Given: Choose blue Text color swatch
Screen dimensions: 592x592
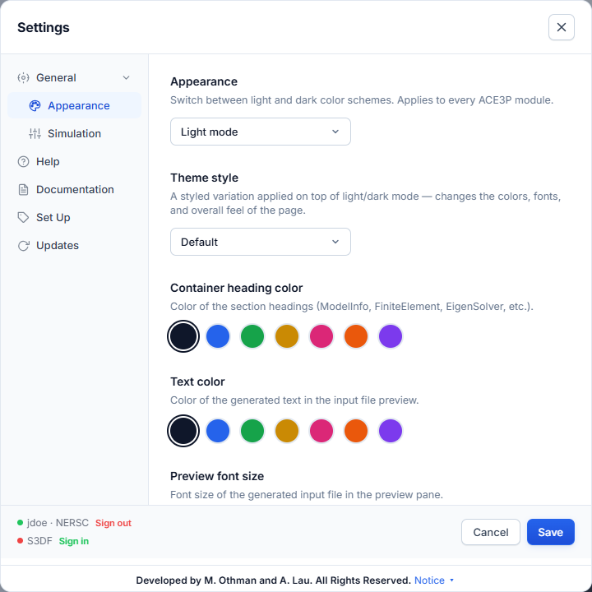Looking at the screenshot, I should tap(218, 430).
